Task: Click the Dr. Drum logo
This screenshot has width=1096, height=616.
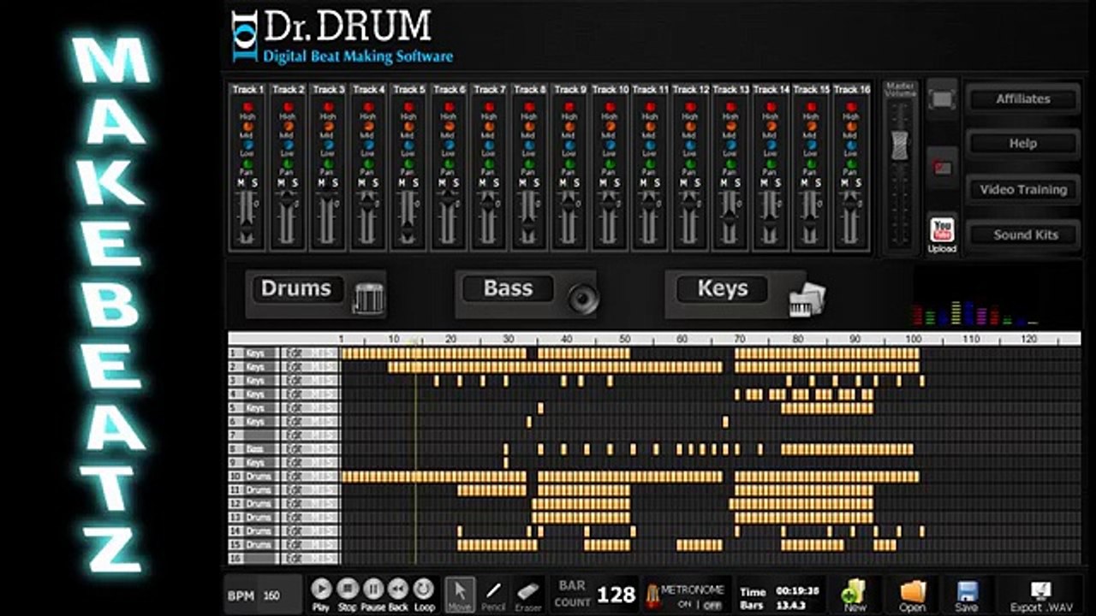Action: tap(342, 38)
